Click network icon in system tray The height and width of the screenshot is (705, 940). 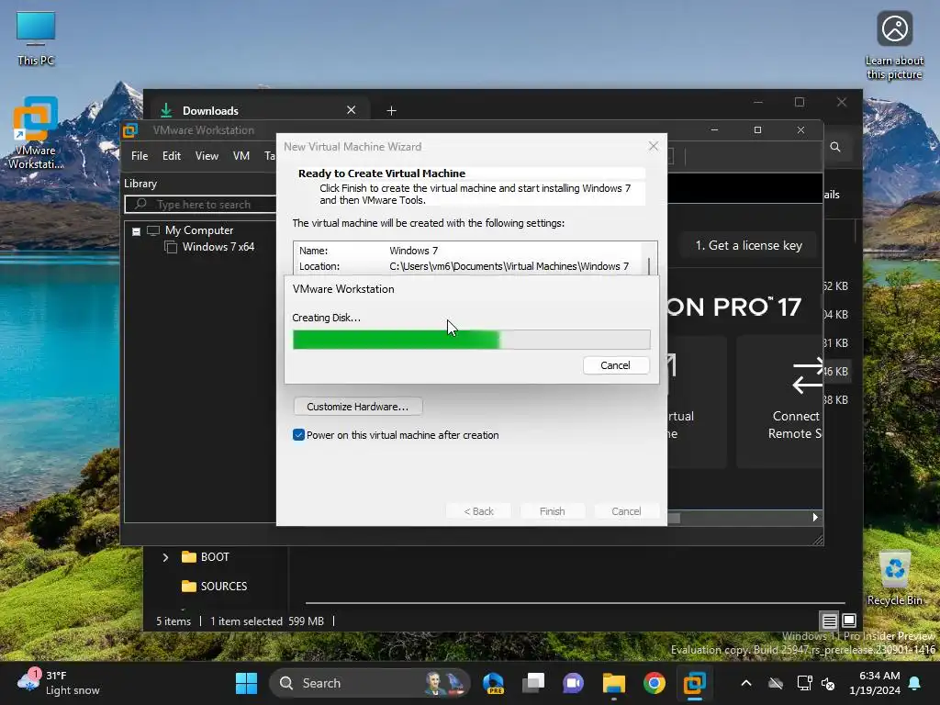pos(804,683)
